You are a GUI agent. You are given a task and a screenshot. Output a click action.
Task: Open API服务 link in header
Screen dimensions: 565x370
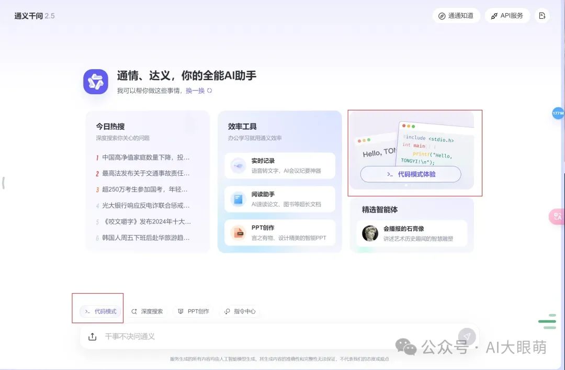(x=507, y=16)
